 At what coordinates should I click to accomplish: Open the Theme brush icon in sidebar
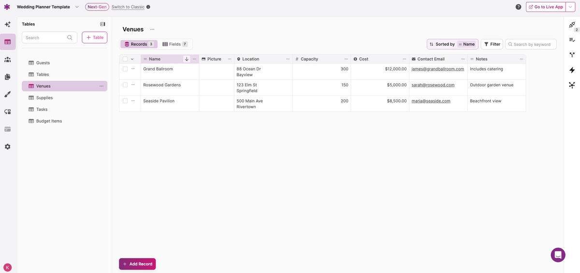[8, 94]
